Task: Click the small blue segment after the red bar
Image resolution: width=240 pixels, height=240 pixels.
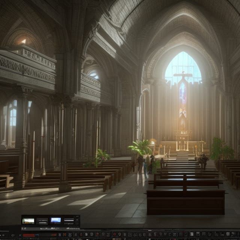Action: pyautogui.click(x=37, y=235)
